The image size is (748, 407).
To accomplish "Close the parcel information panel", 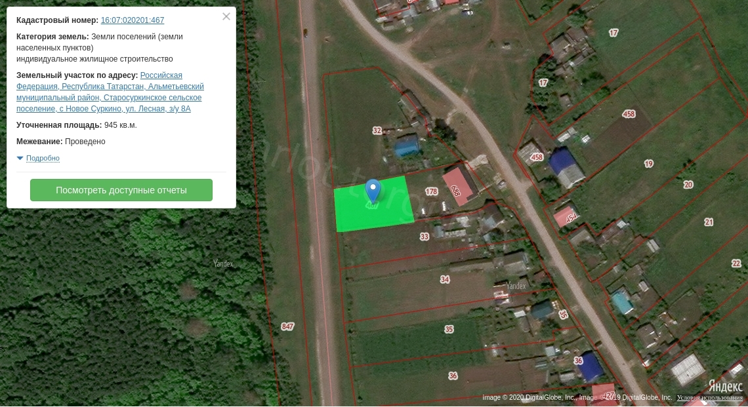I will 226,17.
